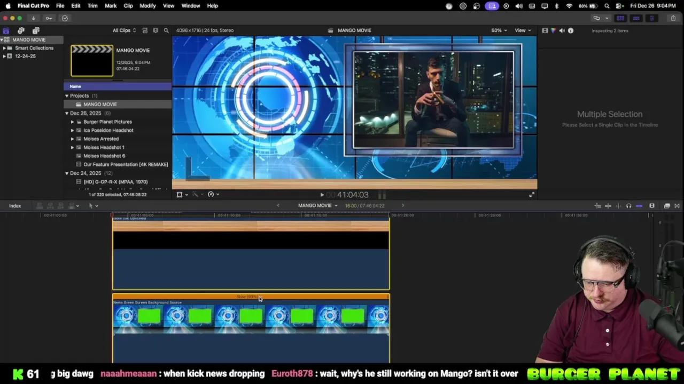Show the Photos and Audio sidebar
684x384 pixels.
(21, 30)
